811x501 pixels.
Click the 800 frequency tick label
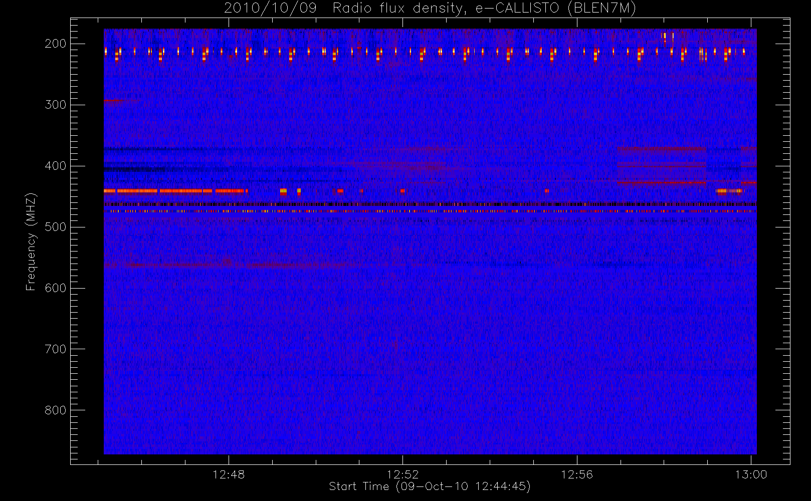[56, 410]
